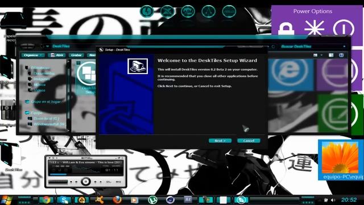The image size is (364, 205).
Task: Open the Windows Start button
Action: (6, 200)
